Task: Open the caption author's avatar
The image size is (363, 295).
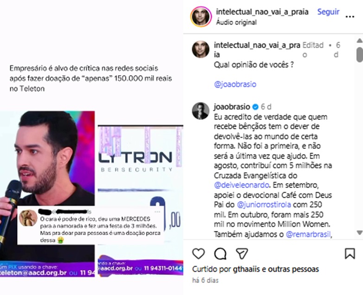Action: tap(200, 49)
